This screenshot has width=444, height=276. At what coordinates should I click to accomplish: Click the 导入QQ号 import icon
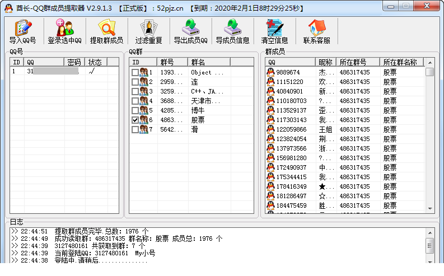click(x=22, y=31)
